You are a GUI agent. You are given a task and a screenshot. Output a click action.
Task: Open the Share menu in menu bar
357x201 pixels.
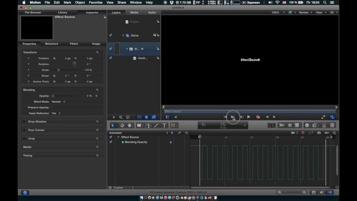[x=122, y=2]
